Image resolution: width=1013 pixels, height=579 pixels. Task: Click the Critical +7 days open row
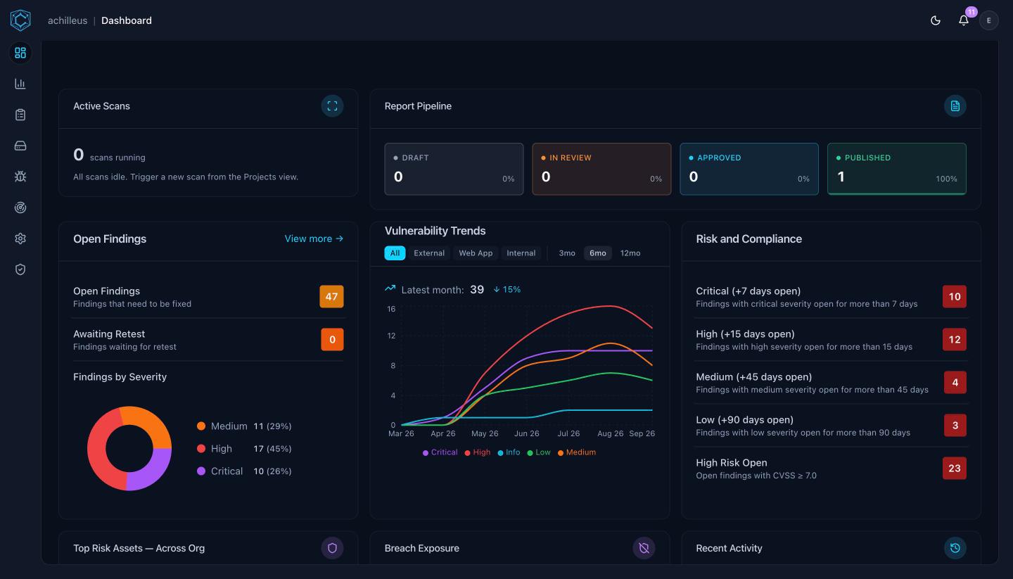(x=831, y=297)
